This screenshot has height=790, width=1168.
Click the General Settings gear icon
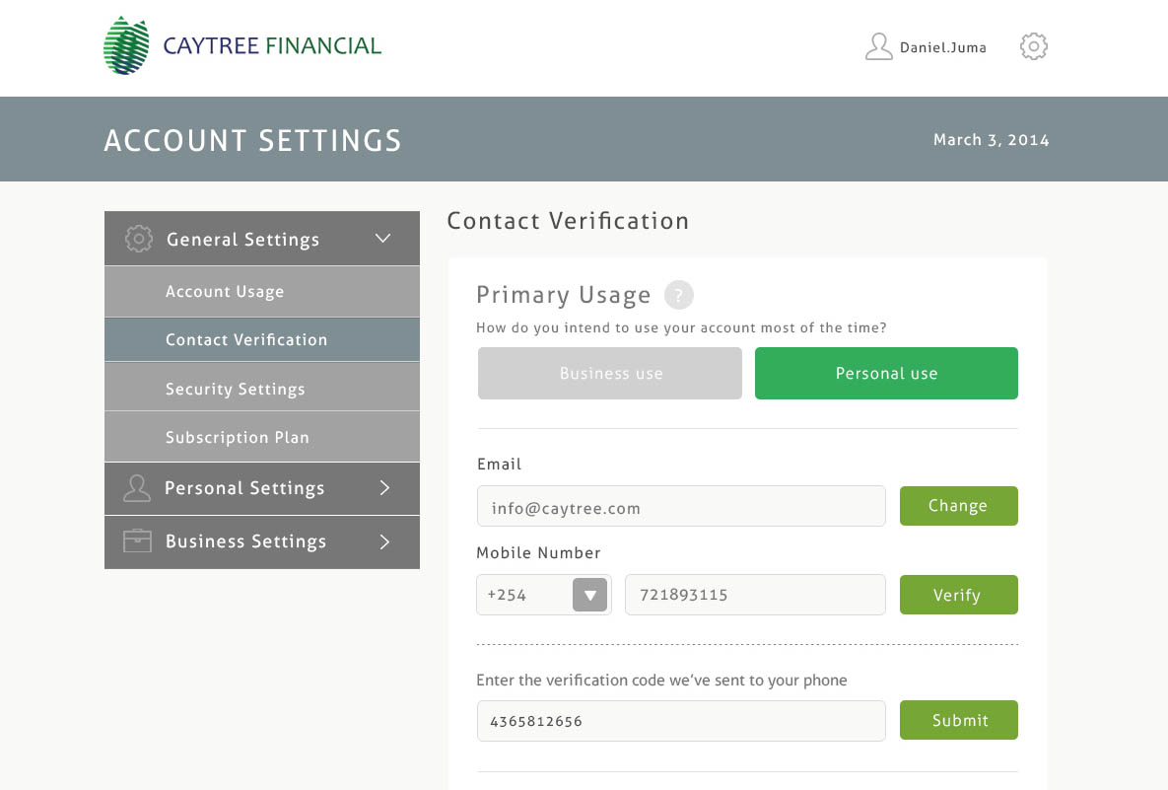[x=139, y=239]
